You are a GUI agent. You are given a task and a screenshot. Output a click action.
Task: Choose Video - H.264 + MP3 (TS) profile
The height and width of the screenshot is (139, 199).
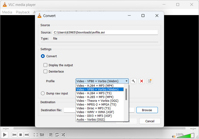tap(100, 93)
